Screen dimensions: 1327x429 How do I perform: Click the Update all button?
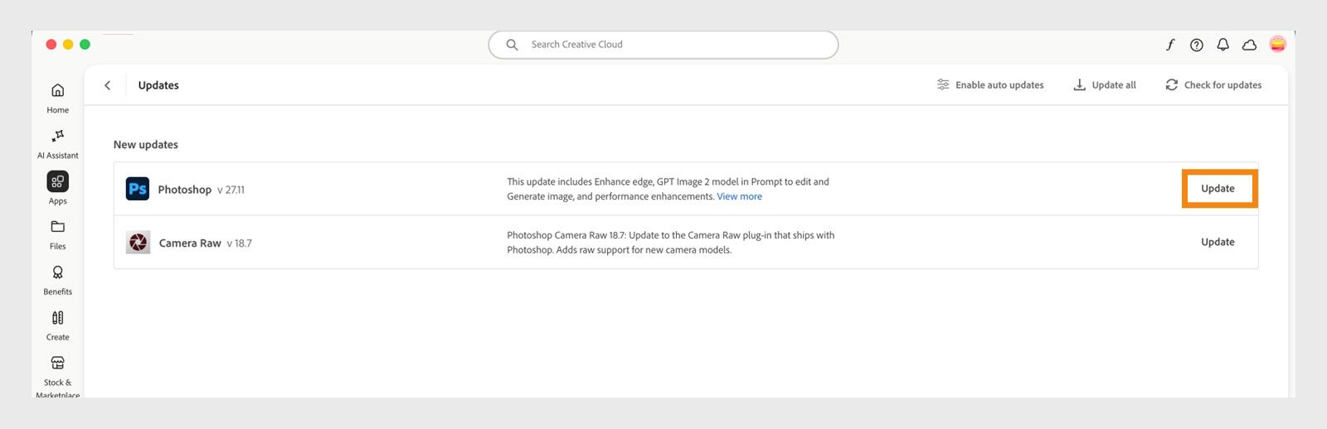pyautogui.click(x=1105, y=85)
